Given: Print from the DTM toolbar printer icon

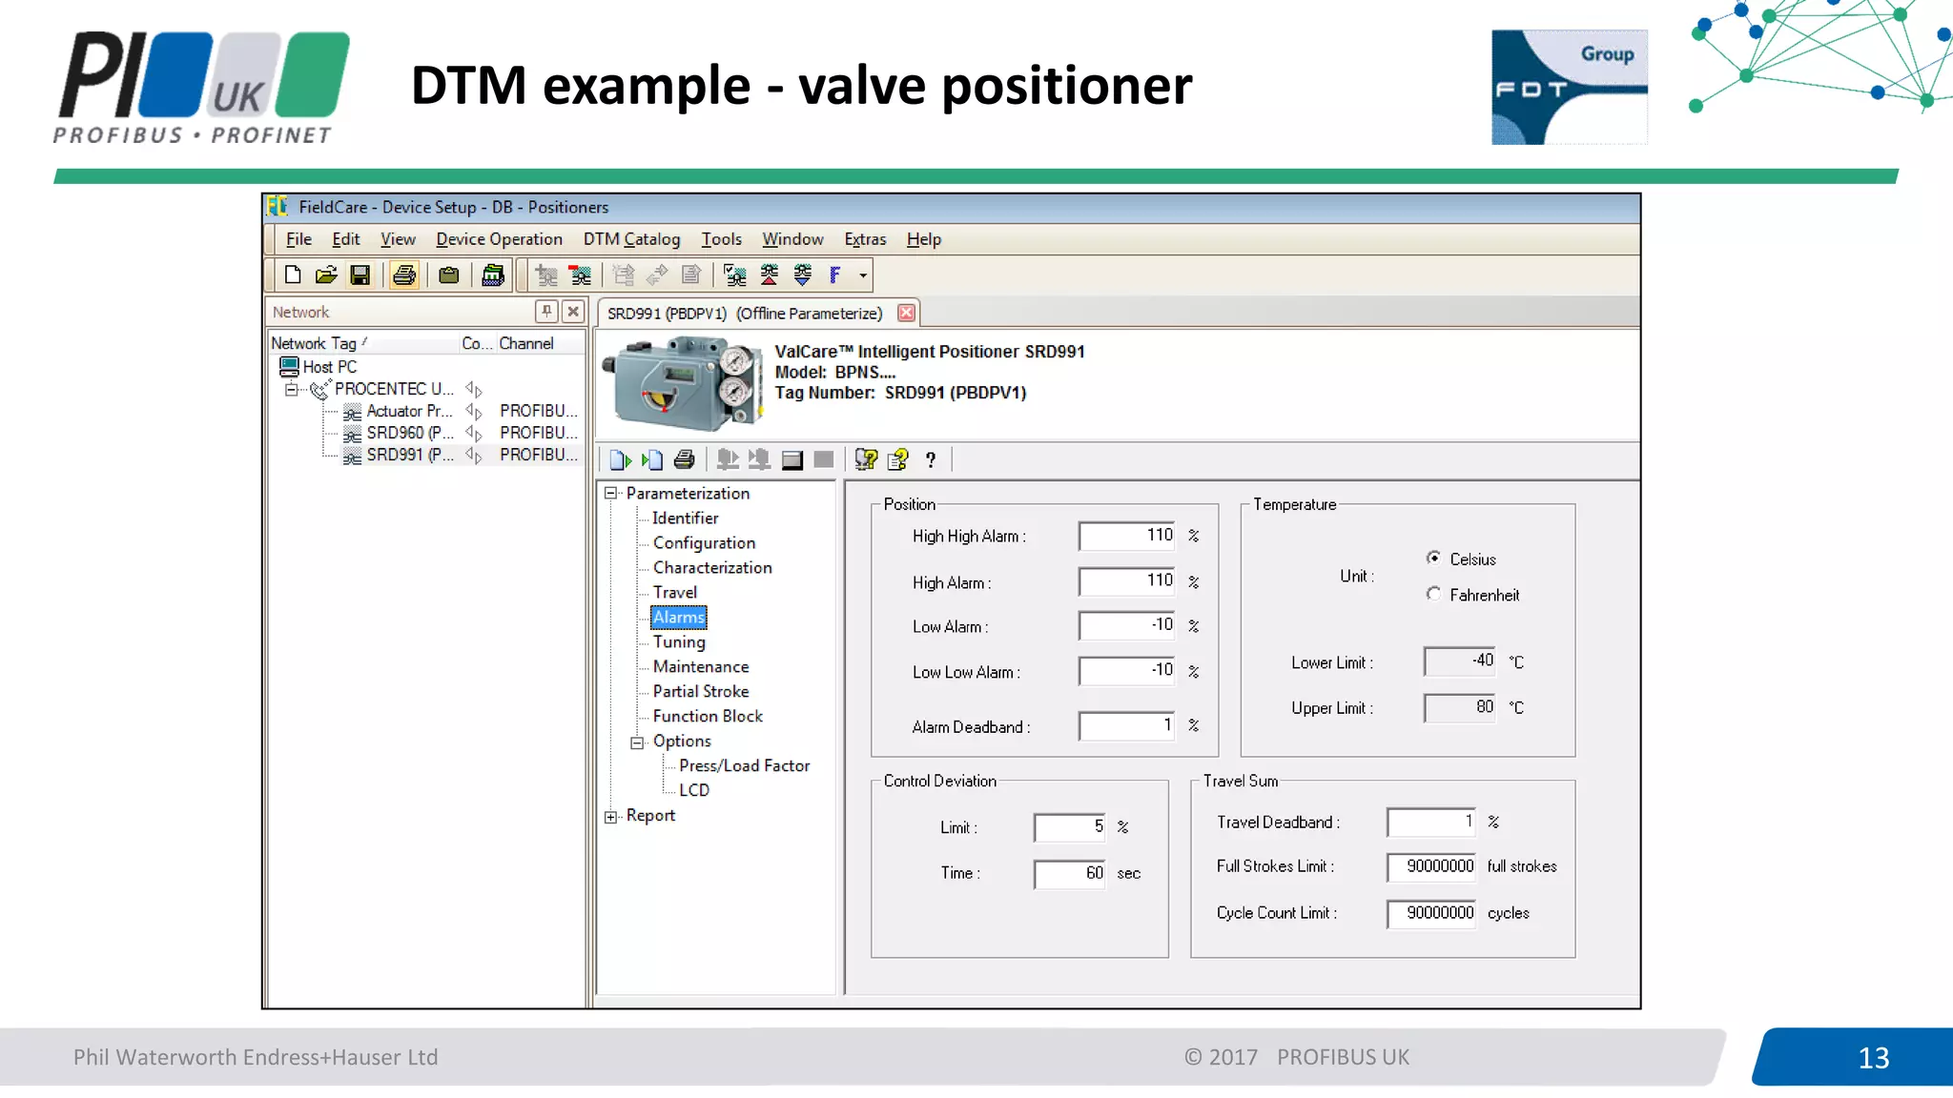Looking at the screenshot, I should coord(684,460).
